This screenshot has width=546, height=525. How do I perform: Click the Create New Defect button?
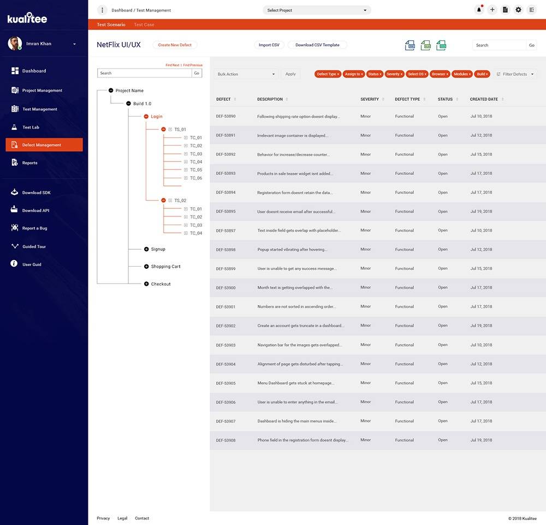pos(175,45)
